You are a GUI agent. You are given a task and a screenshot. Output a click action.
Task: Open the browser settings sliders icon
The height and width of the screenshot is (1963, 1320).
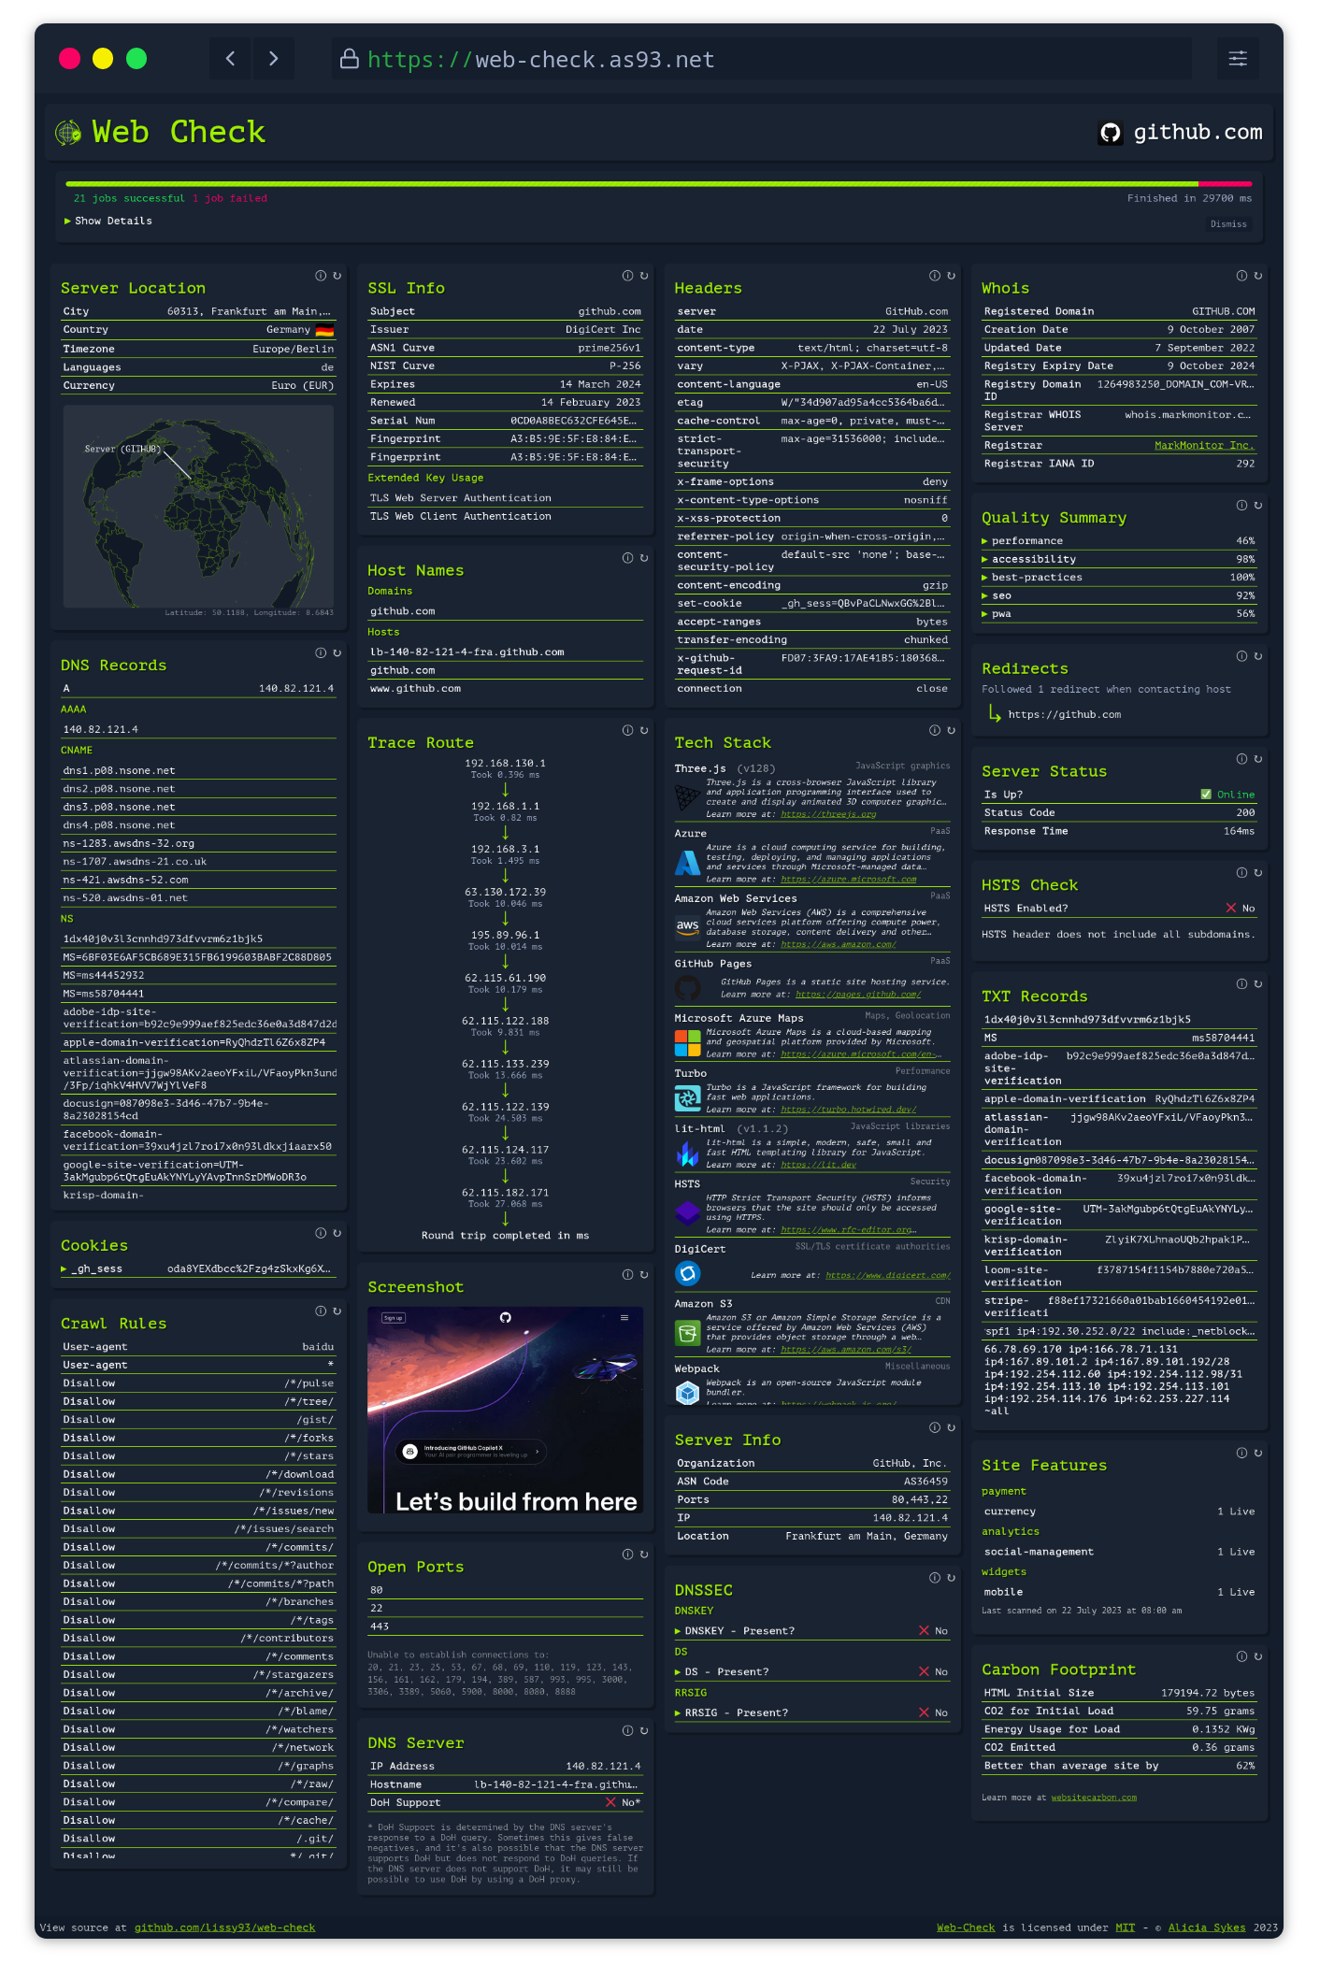(x=1238, y=59)
